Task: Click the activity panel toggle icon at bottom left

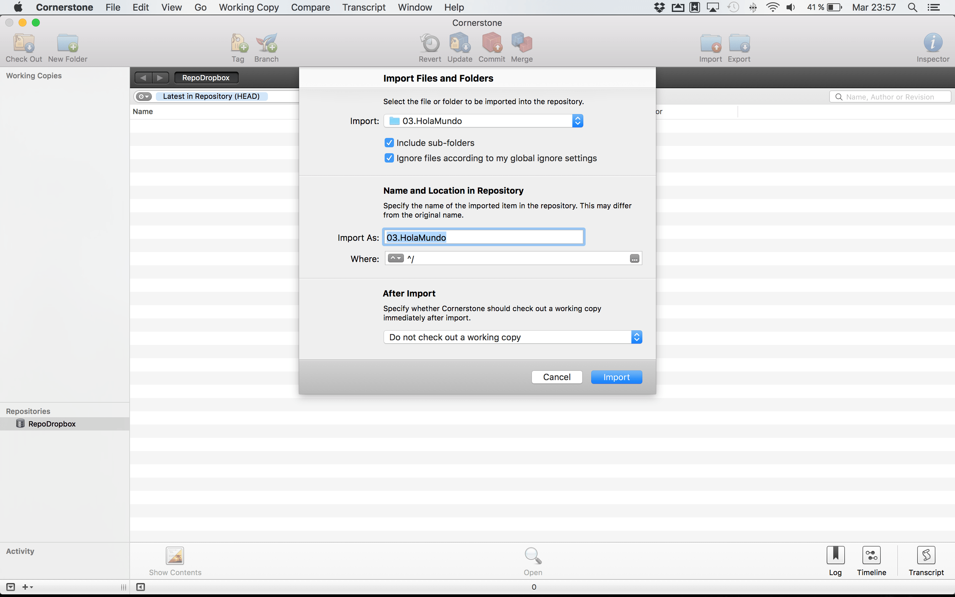Action: [11, 587]
